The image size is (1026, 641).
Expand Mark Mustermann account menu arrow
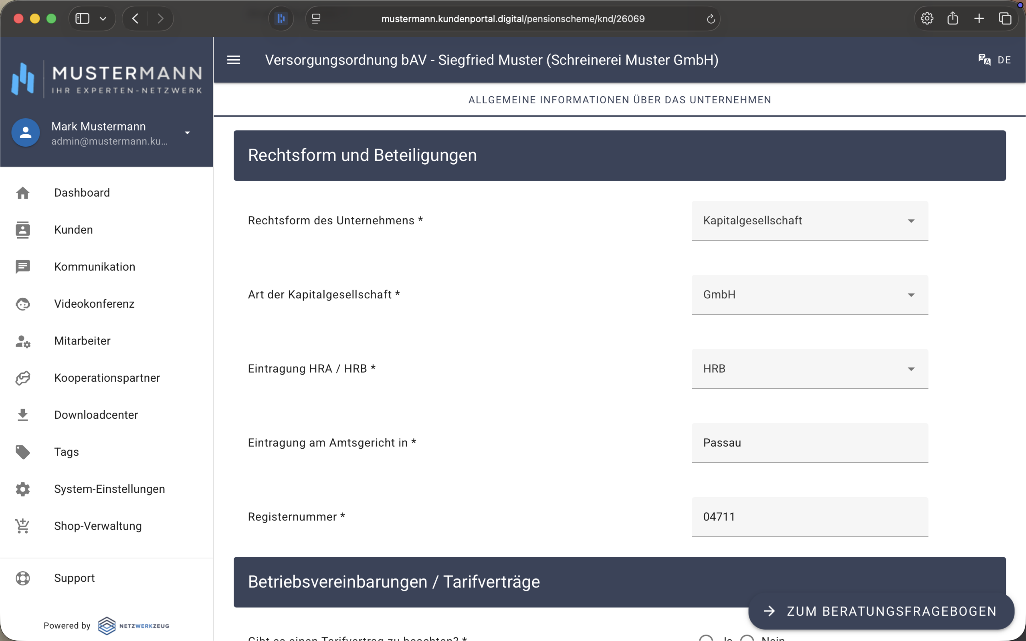coord(187,133)
